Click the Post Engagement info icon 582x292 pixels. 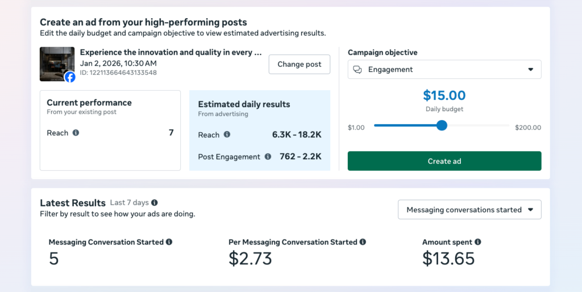click(x=268, y=157)
